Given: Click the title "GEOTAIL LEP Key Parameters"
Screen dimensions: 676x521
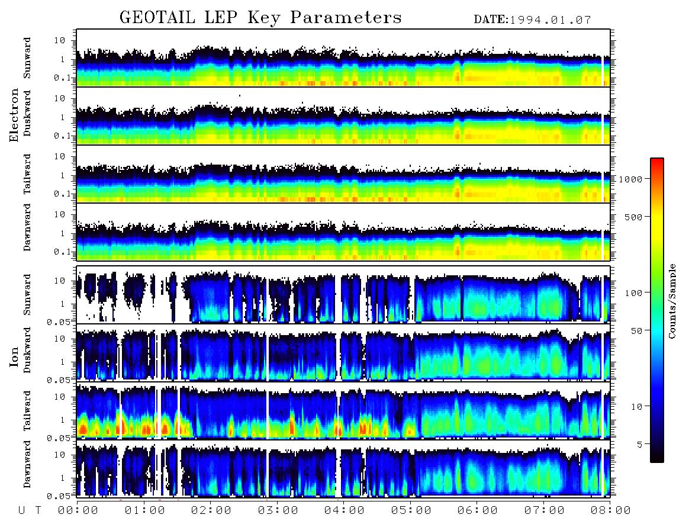Looking at the screenshot, I should point(260,18).
